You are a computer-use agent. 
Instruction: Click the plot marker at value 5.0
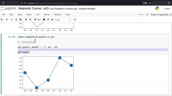[60, 58]
